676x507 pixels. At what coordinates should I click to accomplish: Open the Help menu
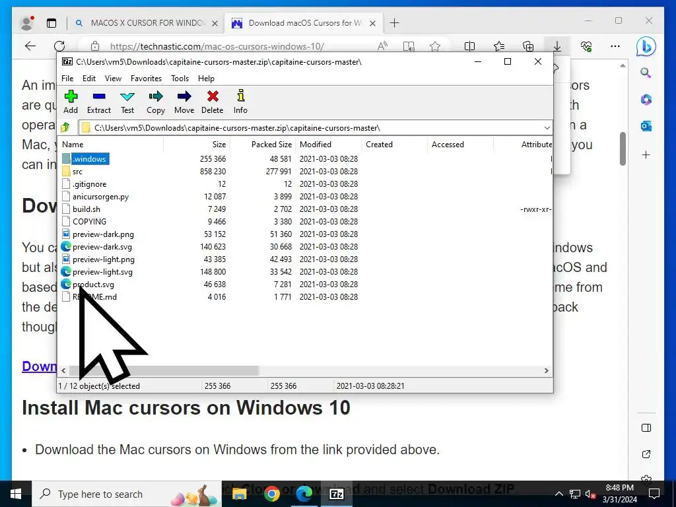click(206, 79)
